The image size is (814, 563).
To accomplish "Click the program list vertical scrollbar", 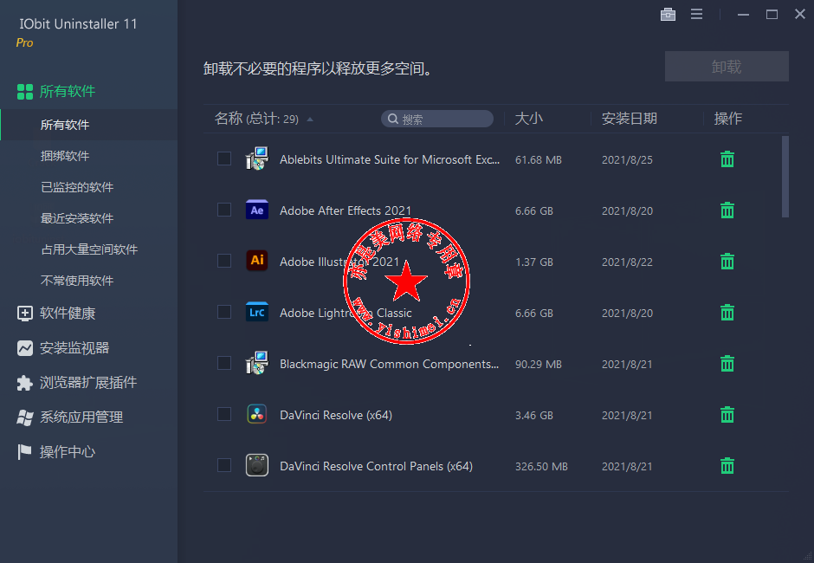I will click(785, 177).
